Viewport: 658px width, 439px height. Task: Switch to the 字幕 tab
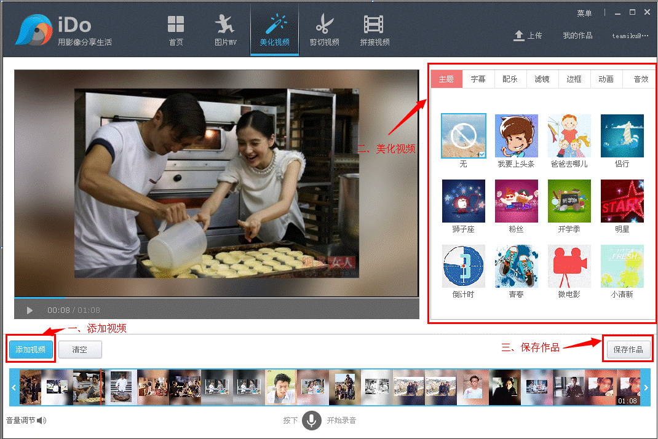point(478,79)
